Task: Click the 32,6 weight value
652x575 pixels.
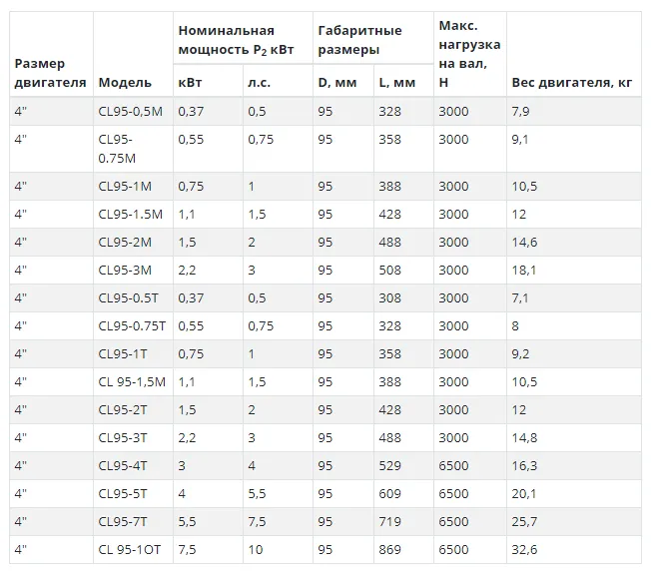Action: pos(524,550)
